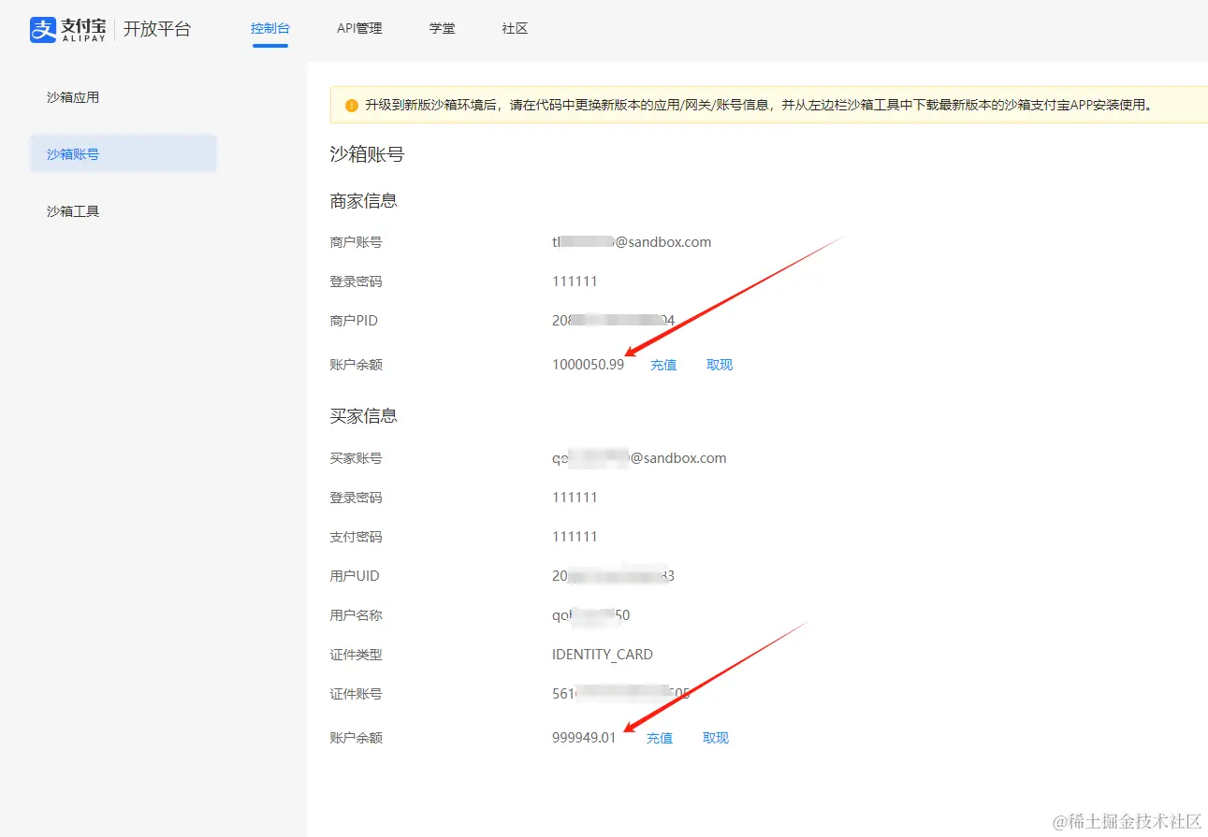The height and width of the screenshot is (837, 1208).
Task: Click 充值 next to balance 1000050.99
Action: (x=663, y=365)
